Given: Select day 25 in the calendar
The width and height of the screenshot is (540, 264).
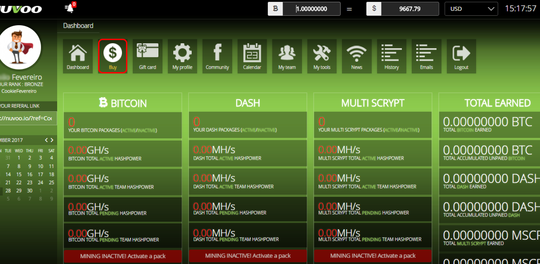Looking at the screenshot, I should [51, 182].
